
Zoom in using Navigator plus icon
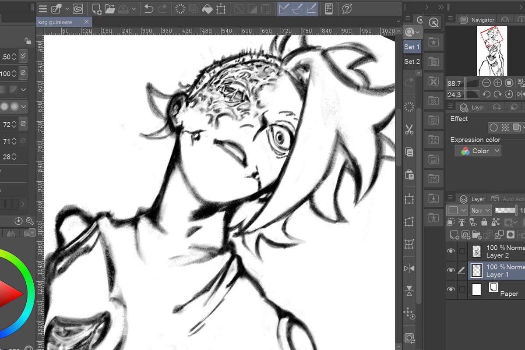(x=498, y=83)
